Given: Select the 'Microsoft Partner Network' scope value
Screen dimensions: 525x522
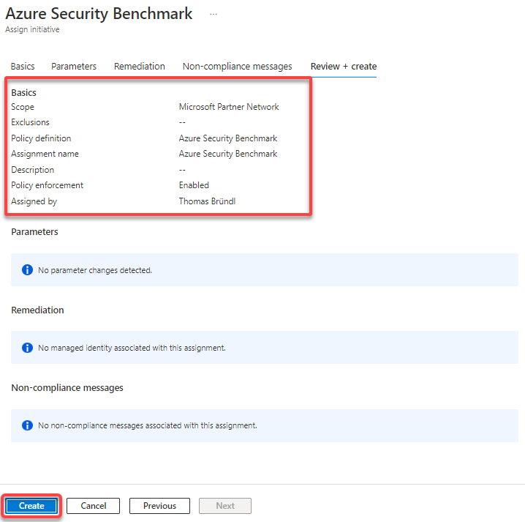Looking at the screenshot, I should (229, 107).
